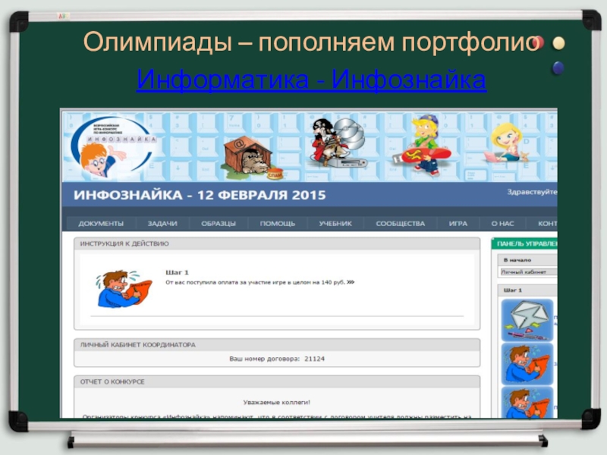This screenshot has height=455, width=607.
Task: Open the ДОКУМЕНТЫ menu item
Action: 101,224
